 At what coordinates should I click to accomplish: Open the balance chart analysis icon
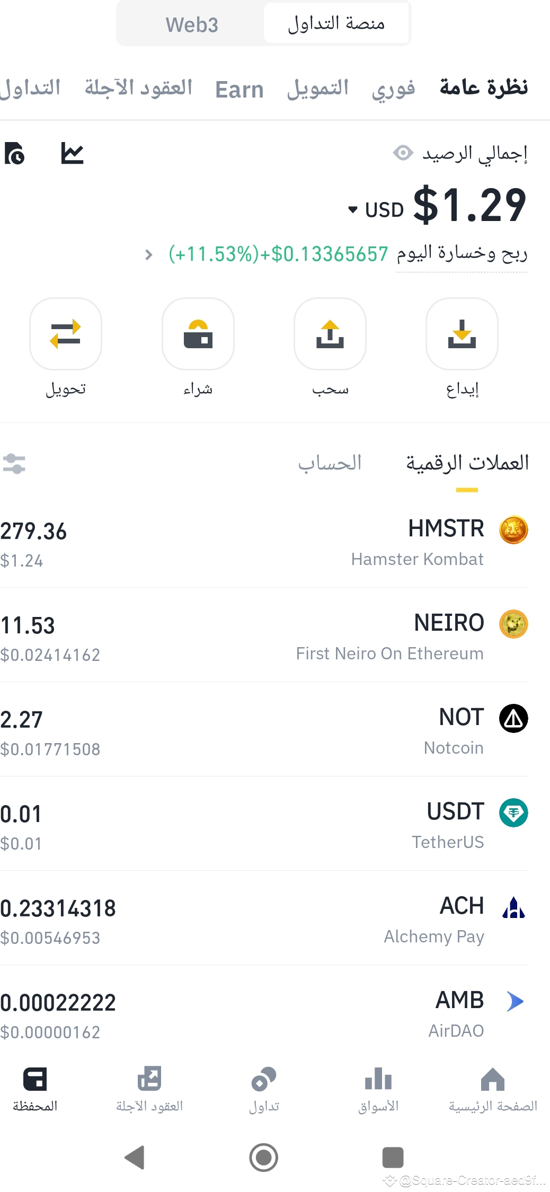[72, 153]
